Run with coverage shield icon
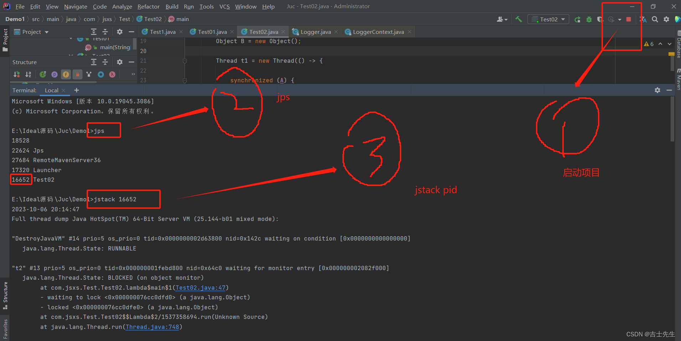681x341 pixels. point(600,19)
